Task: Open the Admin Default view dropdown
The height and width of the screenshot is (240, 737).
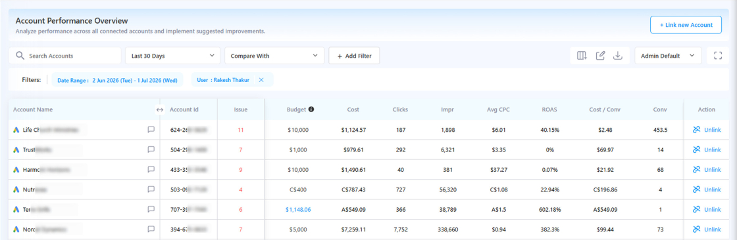Action: (x=668, y=56)
